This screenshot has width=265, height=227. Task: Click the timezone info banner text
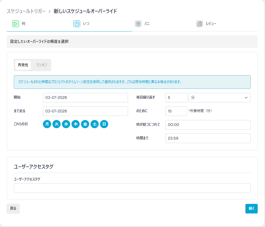100,82
